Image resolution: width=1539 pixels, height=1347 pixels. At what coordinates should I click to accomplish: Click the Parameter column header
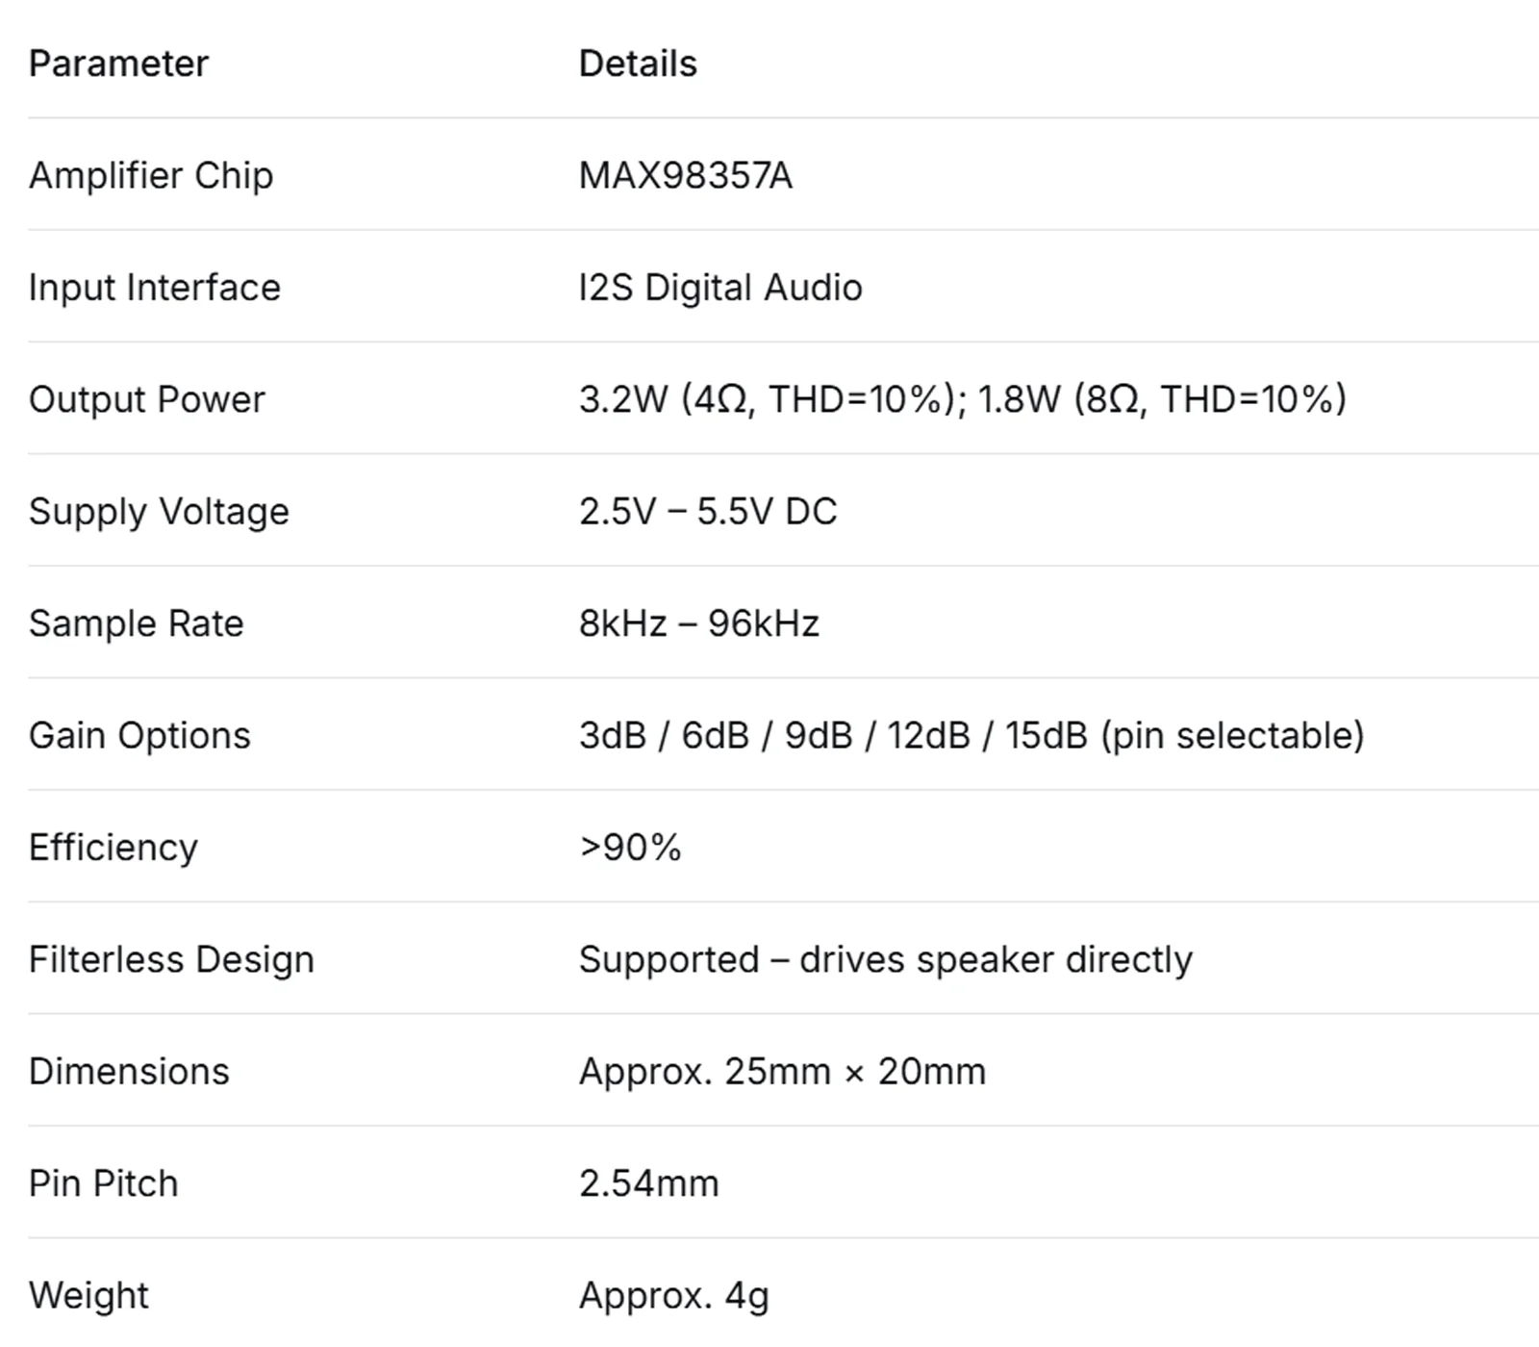[118, 64]
